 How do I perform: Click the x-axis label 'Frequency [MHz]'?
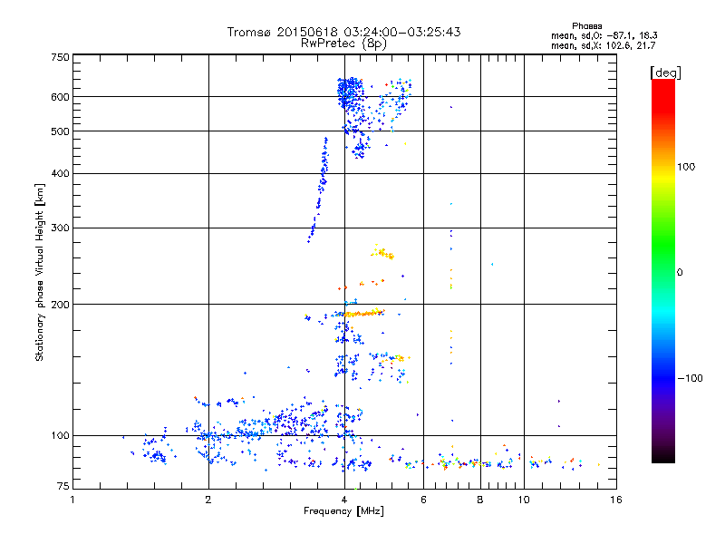pos(343,511)
